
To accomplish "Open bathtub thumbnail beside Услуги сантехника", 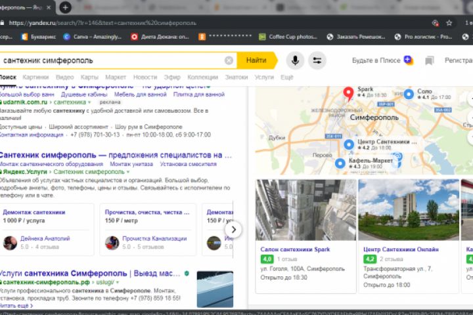I will click(215, 289).
